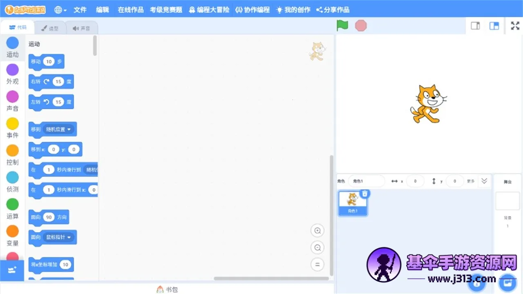The width and height of the screenshot is (523, 294).
Task: Reset workspace zoom with equals icon
Action: (317, 264)
